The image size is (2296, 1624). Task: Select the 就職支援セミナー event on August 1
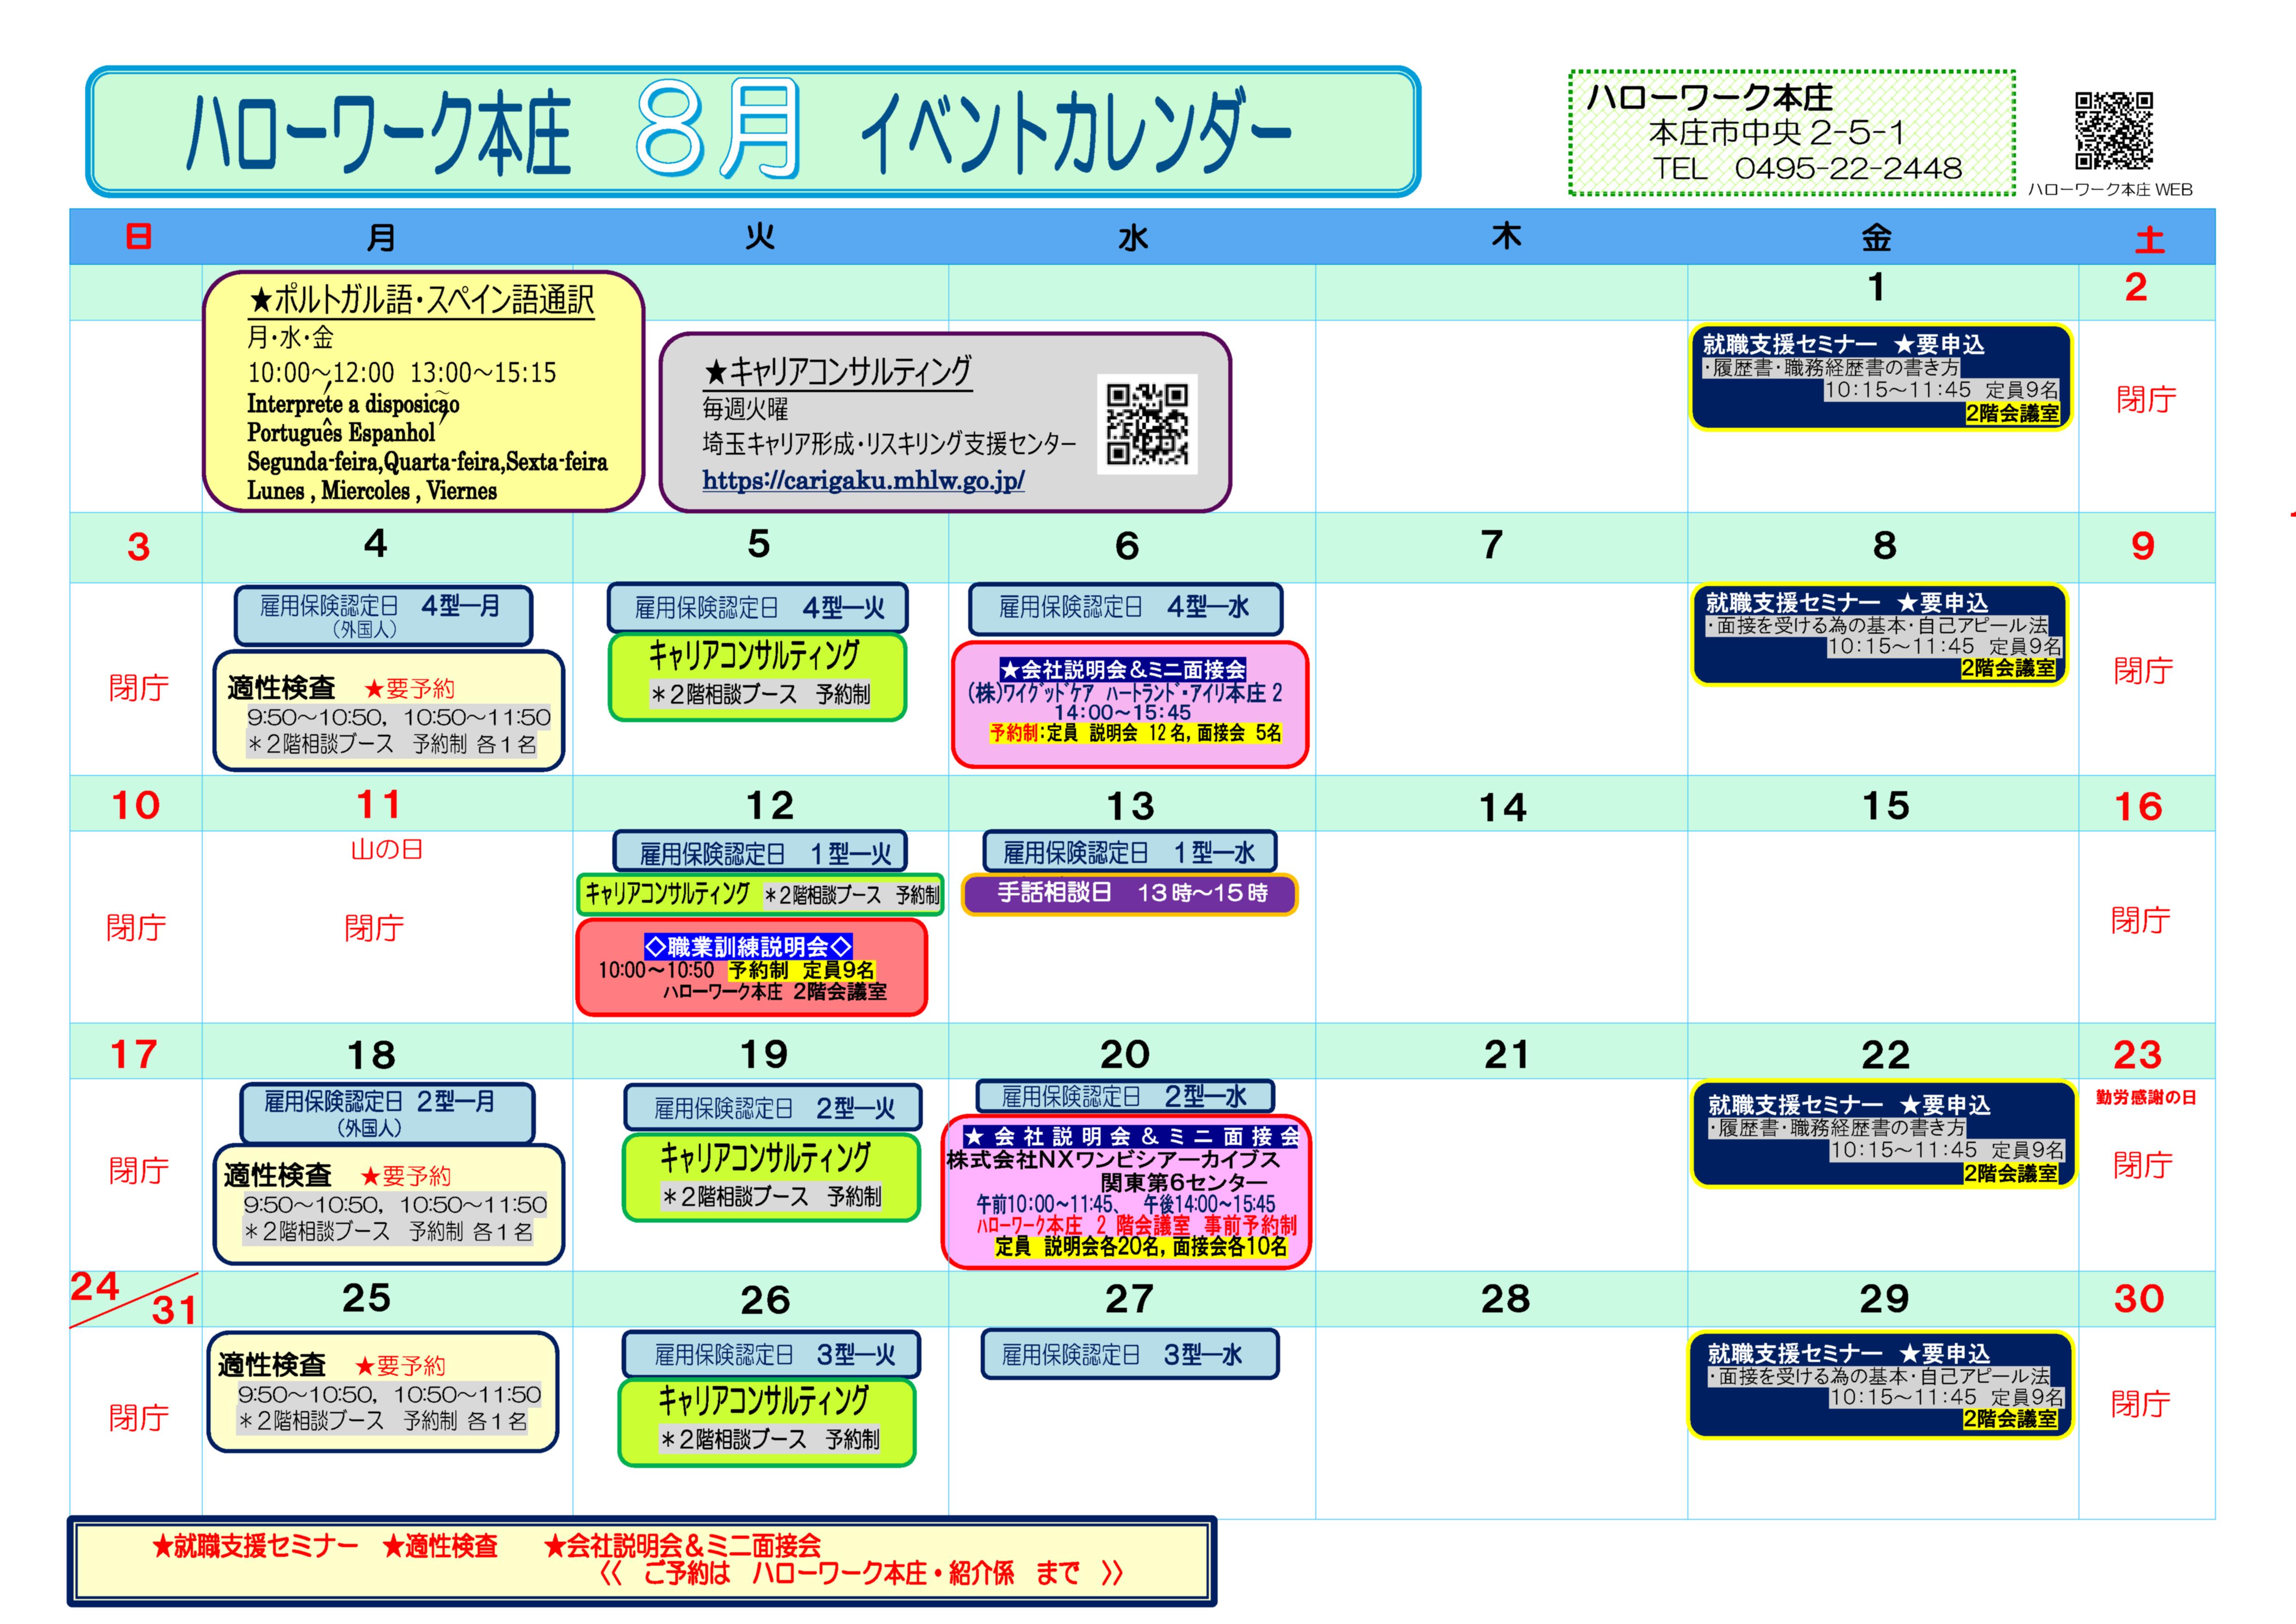point(1880,377)
